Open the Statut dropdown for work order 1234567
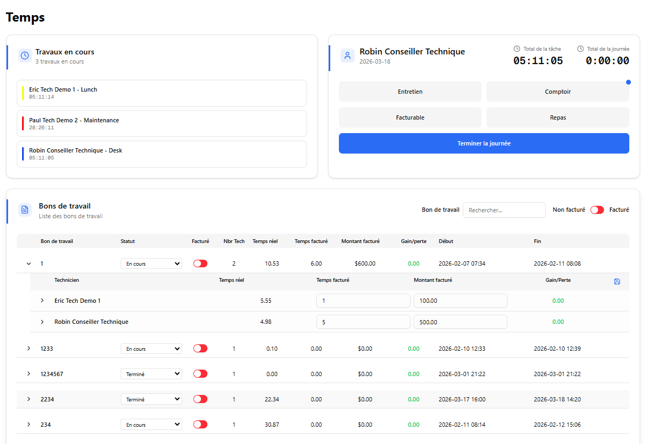The height and width of the screenshot is (444, 646). 151,374
